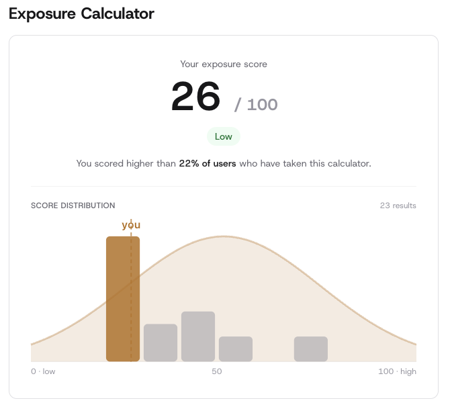Click the 'you' marker label on chart
This screenshot has height=409, width=450.
point(131,225)
